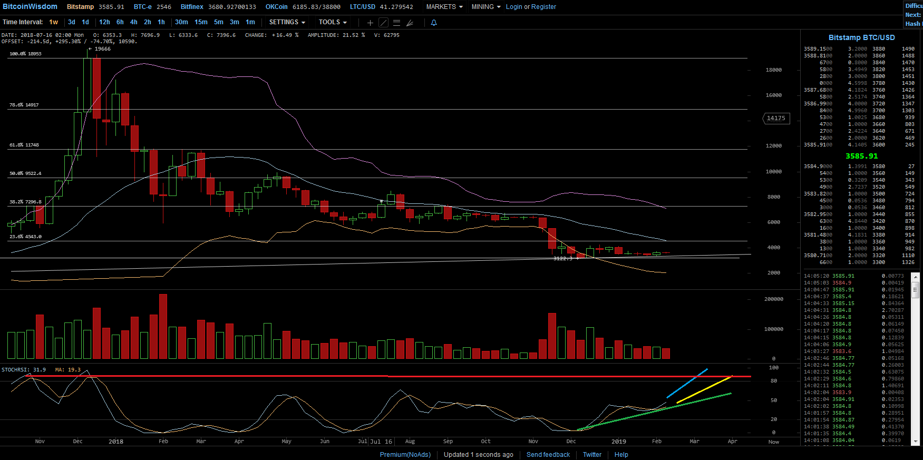The height and width of the screenshot is (460, 923).
Task: Open the price alert bell
Action: pyautogui.click(x=434, y=23)
